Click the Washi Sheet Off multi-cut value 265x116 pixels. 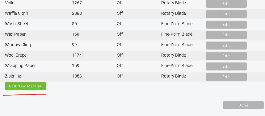pyautogui.click(x=120, y=24)
